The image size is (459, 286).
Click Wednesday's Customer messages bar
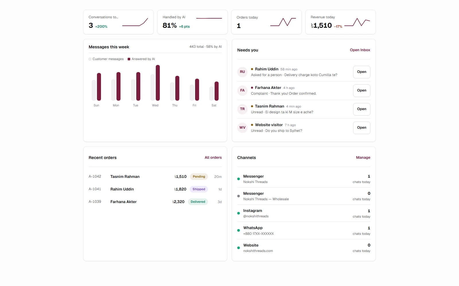click(153, 88)
